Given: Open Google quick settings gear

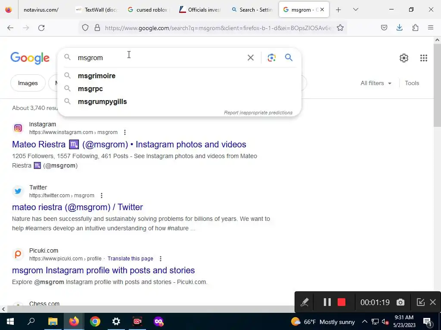Looking at the screenshot, I should (404, 58).
